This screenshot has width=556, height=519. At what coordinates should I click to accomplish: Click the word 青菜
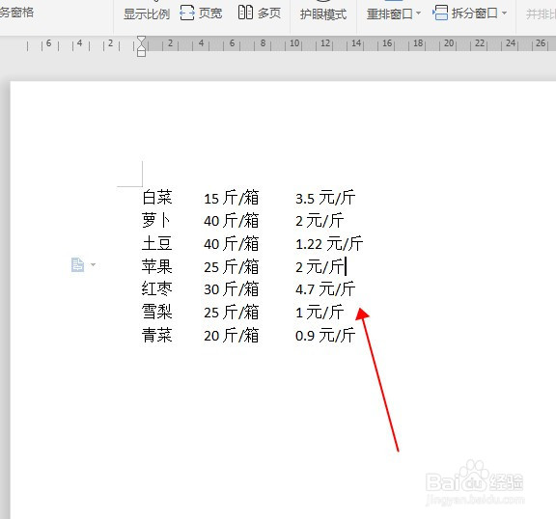(x=157, y=335)
